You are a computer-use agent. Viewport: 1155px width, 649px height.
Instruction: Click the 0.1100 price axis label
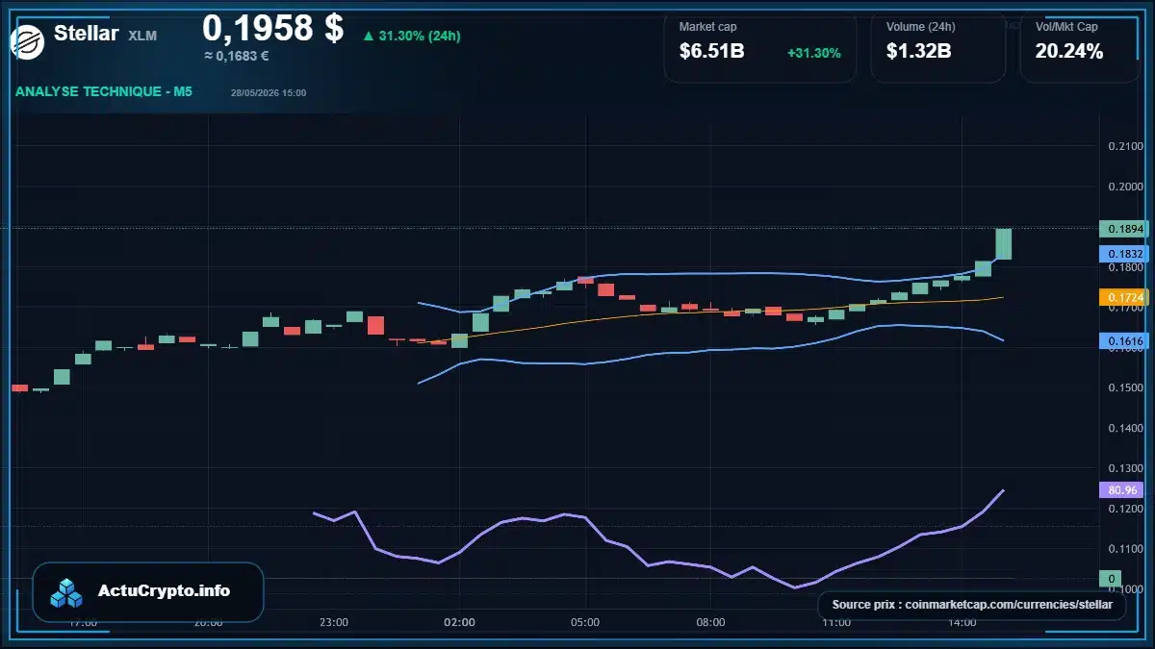1125,549
